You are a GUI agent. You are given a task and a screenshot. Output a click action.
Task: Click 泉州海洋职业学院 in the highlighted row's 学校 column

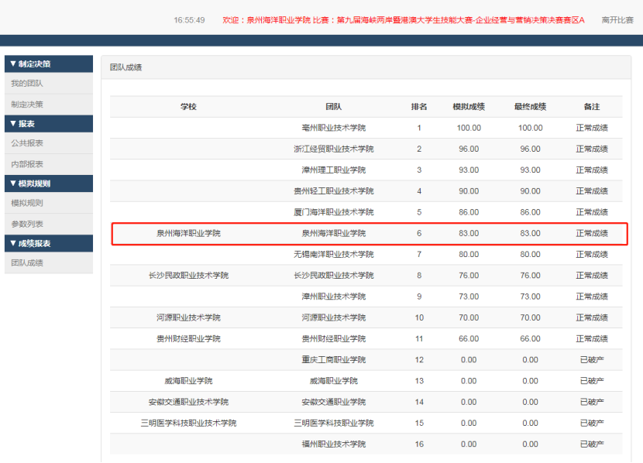tap(188, 233)
